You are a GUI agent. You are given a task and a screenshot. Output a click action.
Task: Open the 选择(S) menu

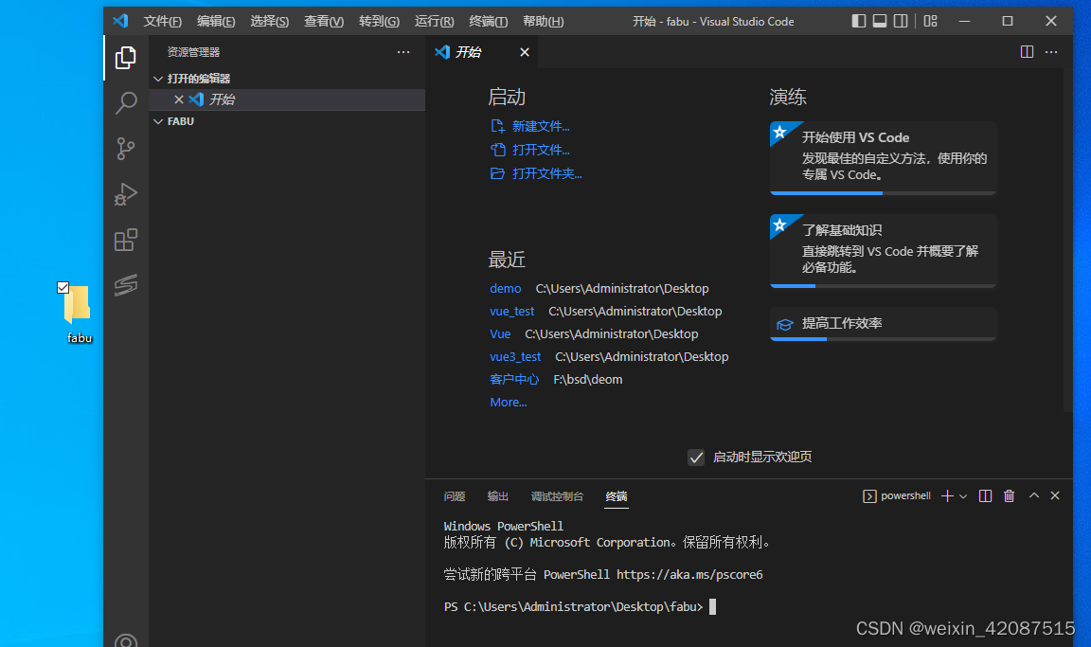269,22
